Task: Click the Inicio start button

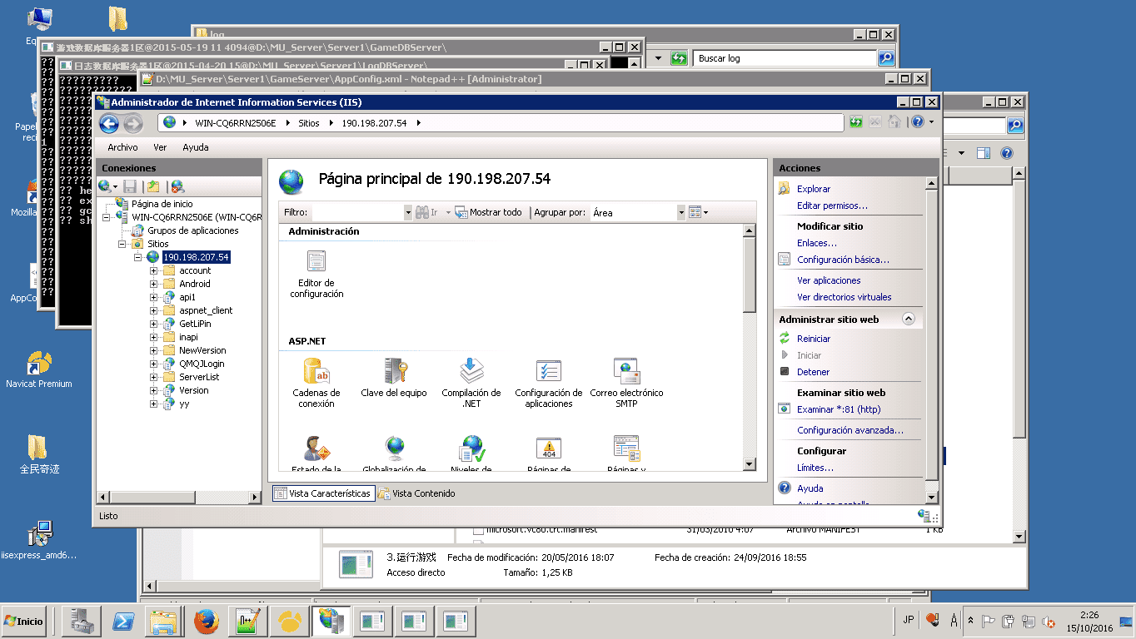Action: tap(24, 621)
